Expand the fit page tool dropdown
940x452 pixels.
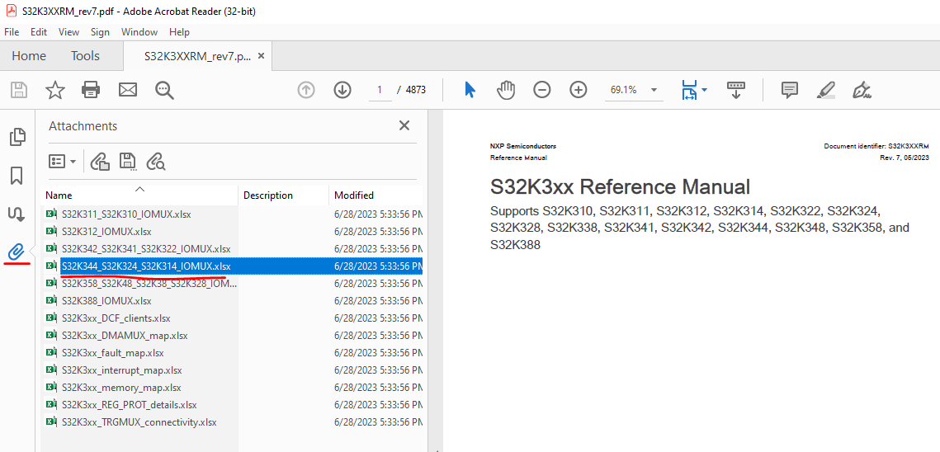click(x=704, y=90)
